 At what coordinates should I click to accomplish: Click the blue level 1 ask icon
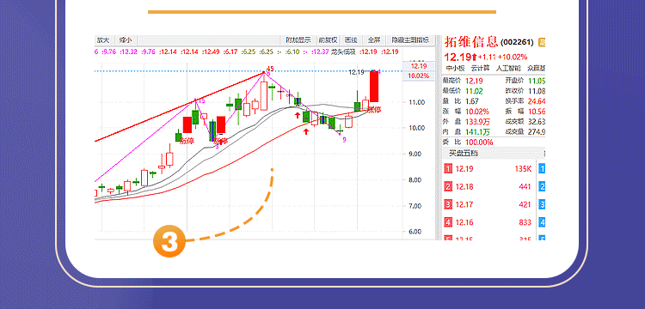(542, 168)
